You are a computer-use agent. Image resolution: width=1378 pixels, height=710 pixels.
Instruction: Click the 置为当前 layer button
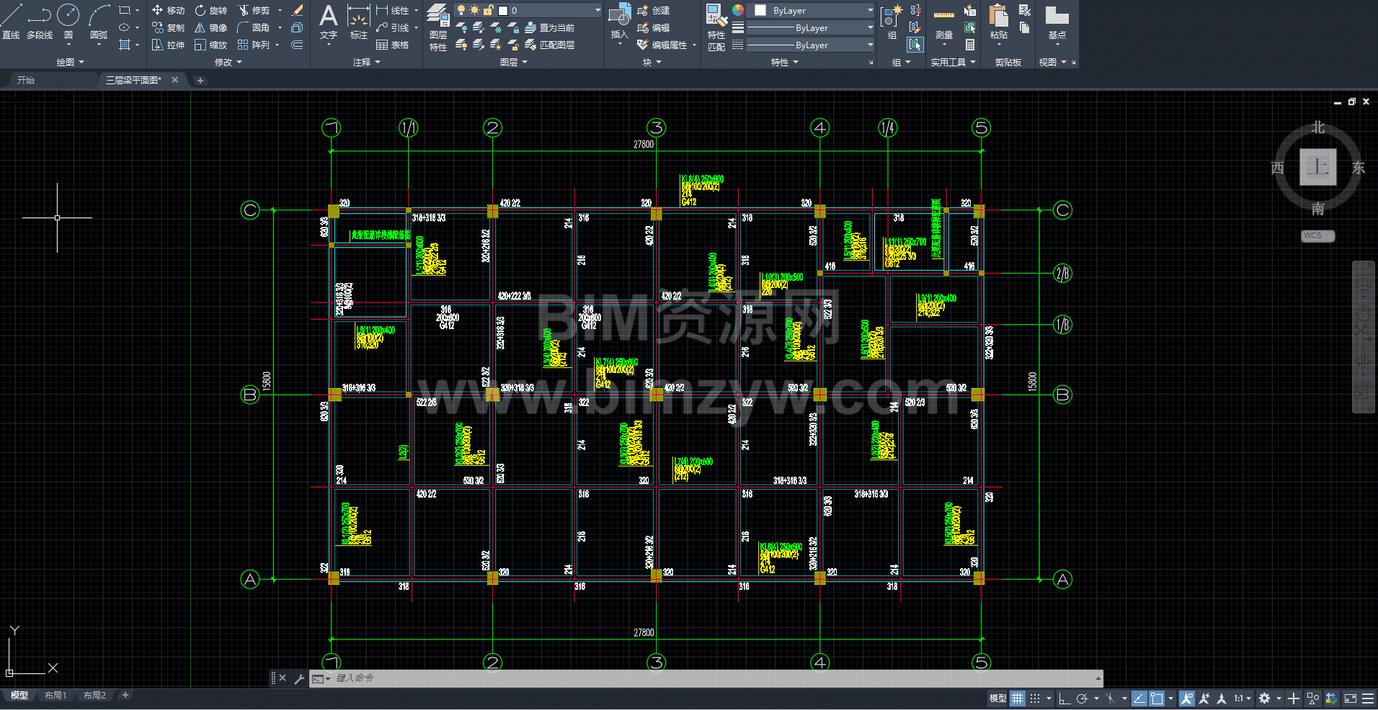(550, 27)
